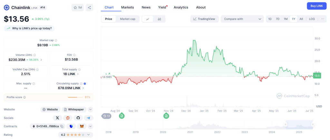The image size is (330, 140).
Task: Click the highlighted range window in overview timeline
Action: coord(299,125)
